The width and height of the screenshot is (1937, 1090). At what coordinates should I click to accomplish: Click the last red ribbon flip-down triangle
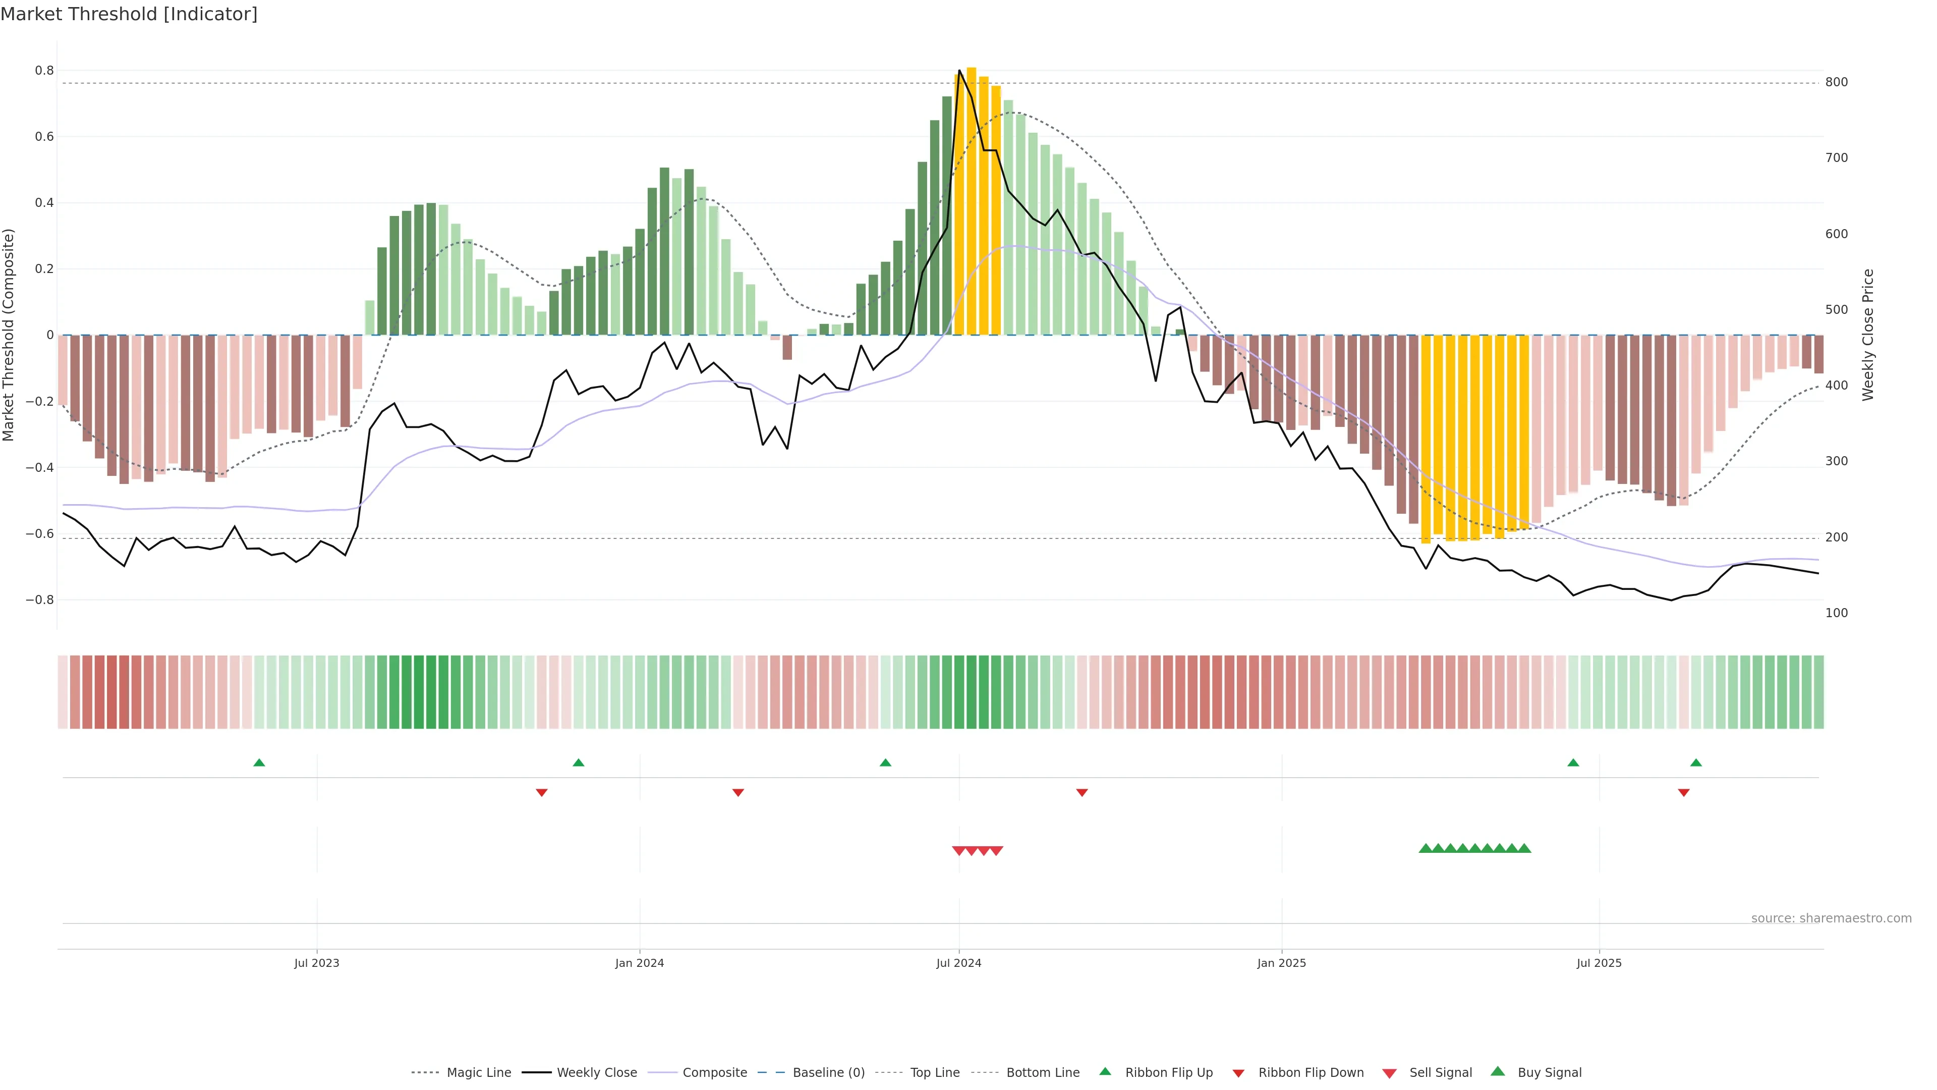[1684, 793]
